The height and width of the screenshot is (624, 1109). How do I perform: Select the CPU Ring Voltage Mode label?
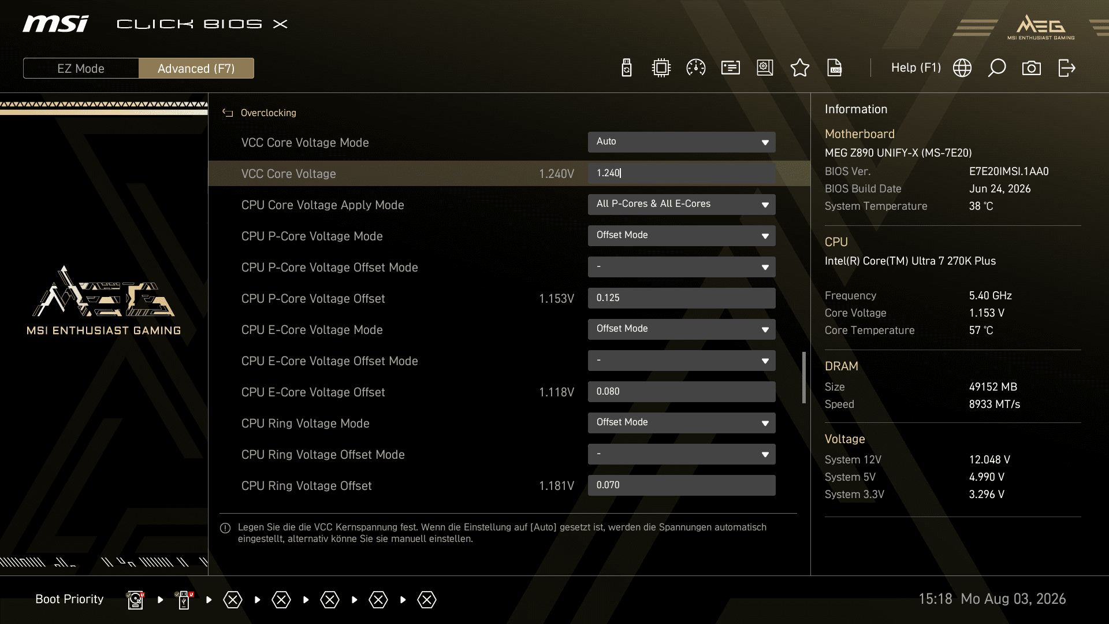[306, 424]
